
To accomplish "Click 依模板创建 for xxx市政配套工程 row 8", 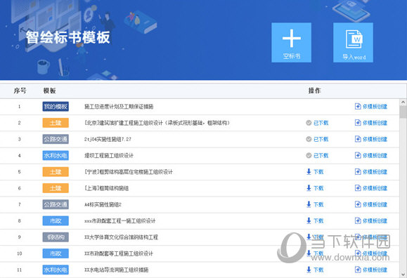I will click(371, 220).
